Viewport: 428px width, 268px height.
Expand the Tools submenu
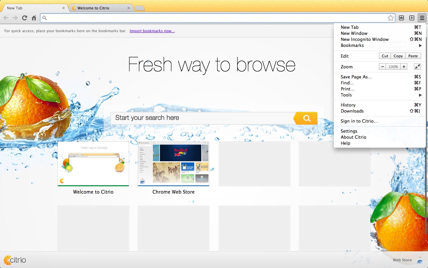pos(380,95)
